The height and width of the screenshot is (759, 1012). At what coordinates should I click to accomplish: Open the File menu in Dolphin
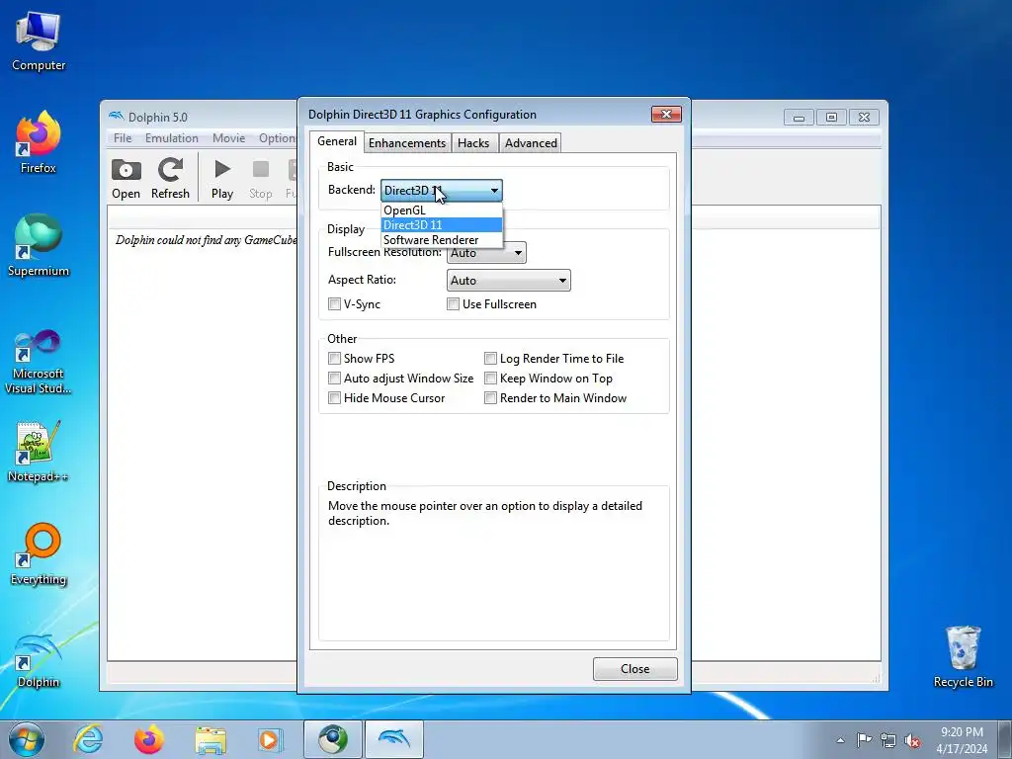[x=123, y=138]
